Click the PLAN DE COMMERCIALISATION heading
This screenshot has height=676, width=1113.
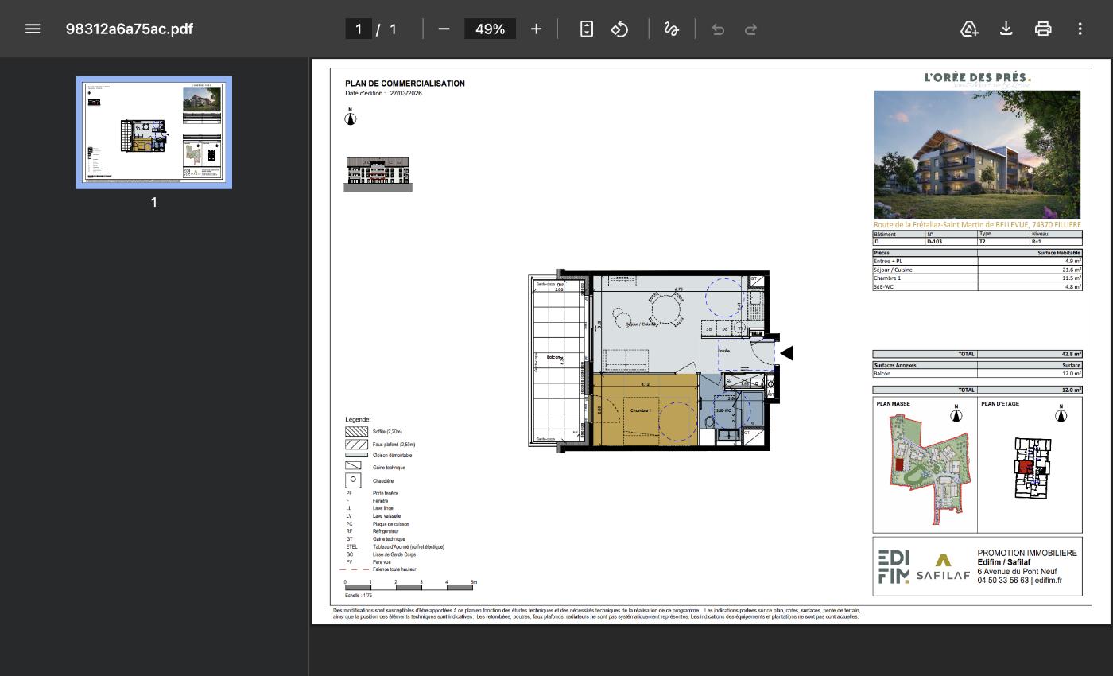click(x=405, y=84)
